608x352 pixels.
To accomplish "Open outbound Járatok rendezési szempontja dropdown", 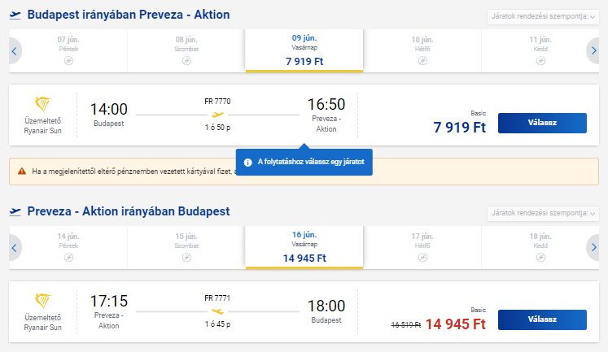I will (543, 16).
